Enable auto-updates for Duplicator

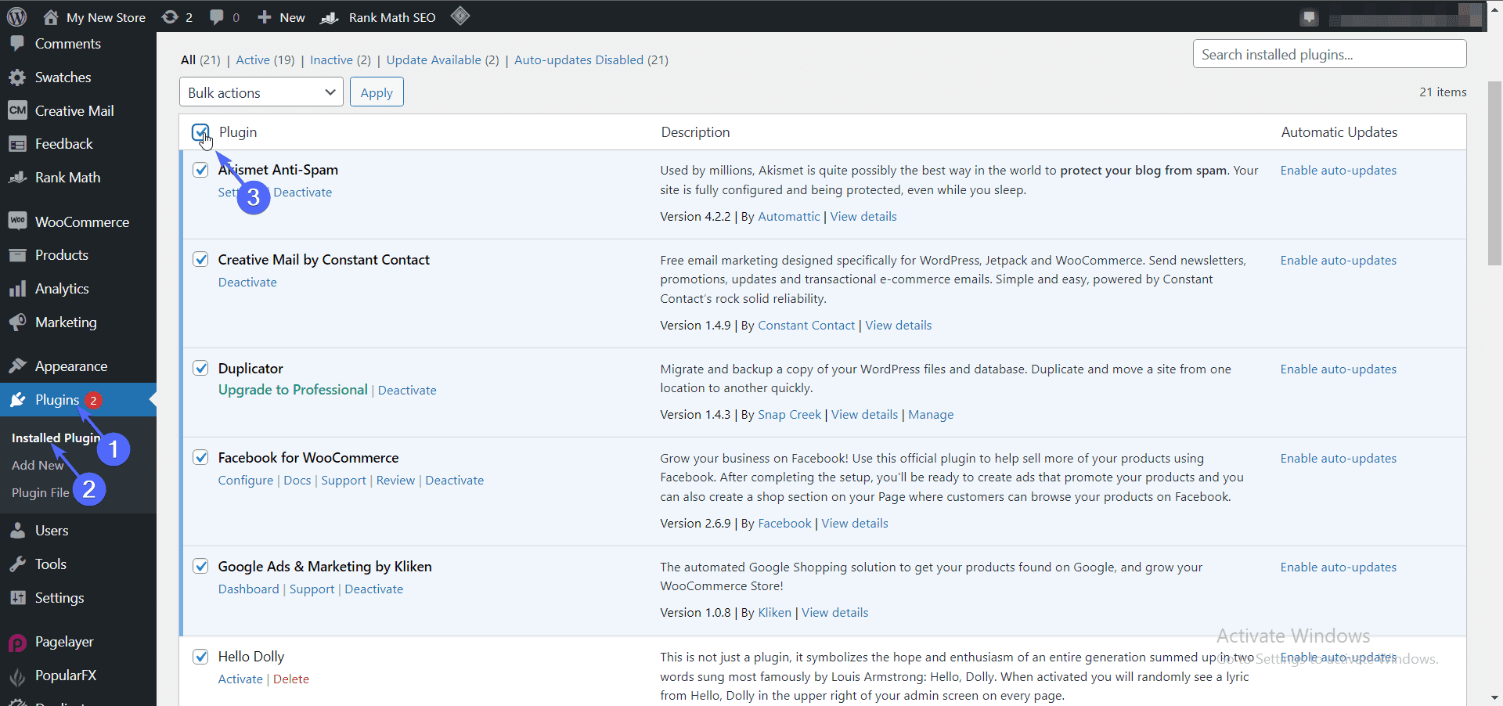coord(1339,369)
